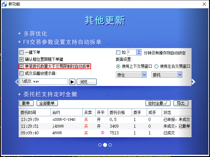Click the 新功能 window title icon
Screen dimensions: 210x157
click(4, 4)
